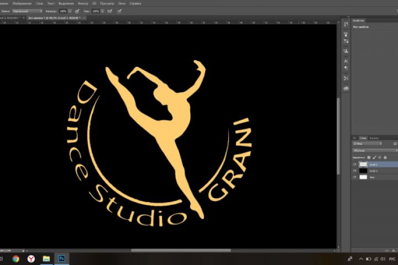The height and width of the screenshot is (265, 398).
Task: Open File Explorer from the taskbar
Action: [x=46, y=259]
